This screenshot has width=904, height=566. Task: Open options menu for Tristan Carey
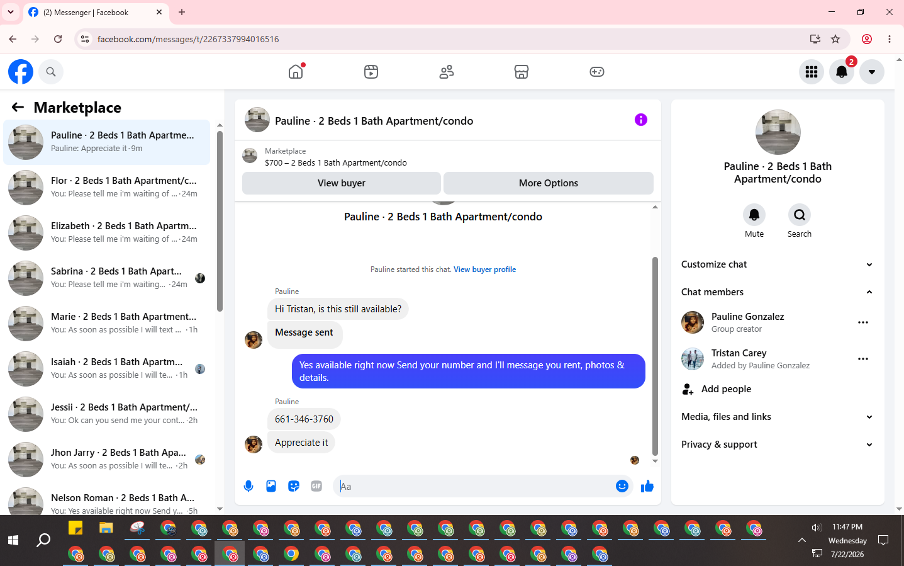point(863,359)
